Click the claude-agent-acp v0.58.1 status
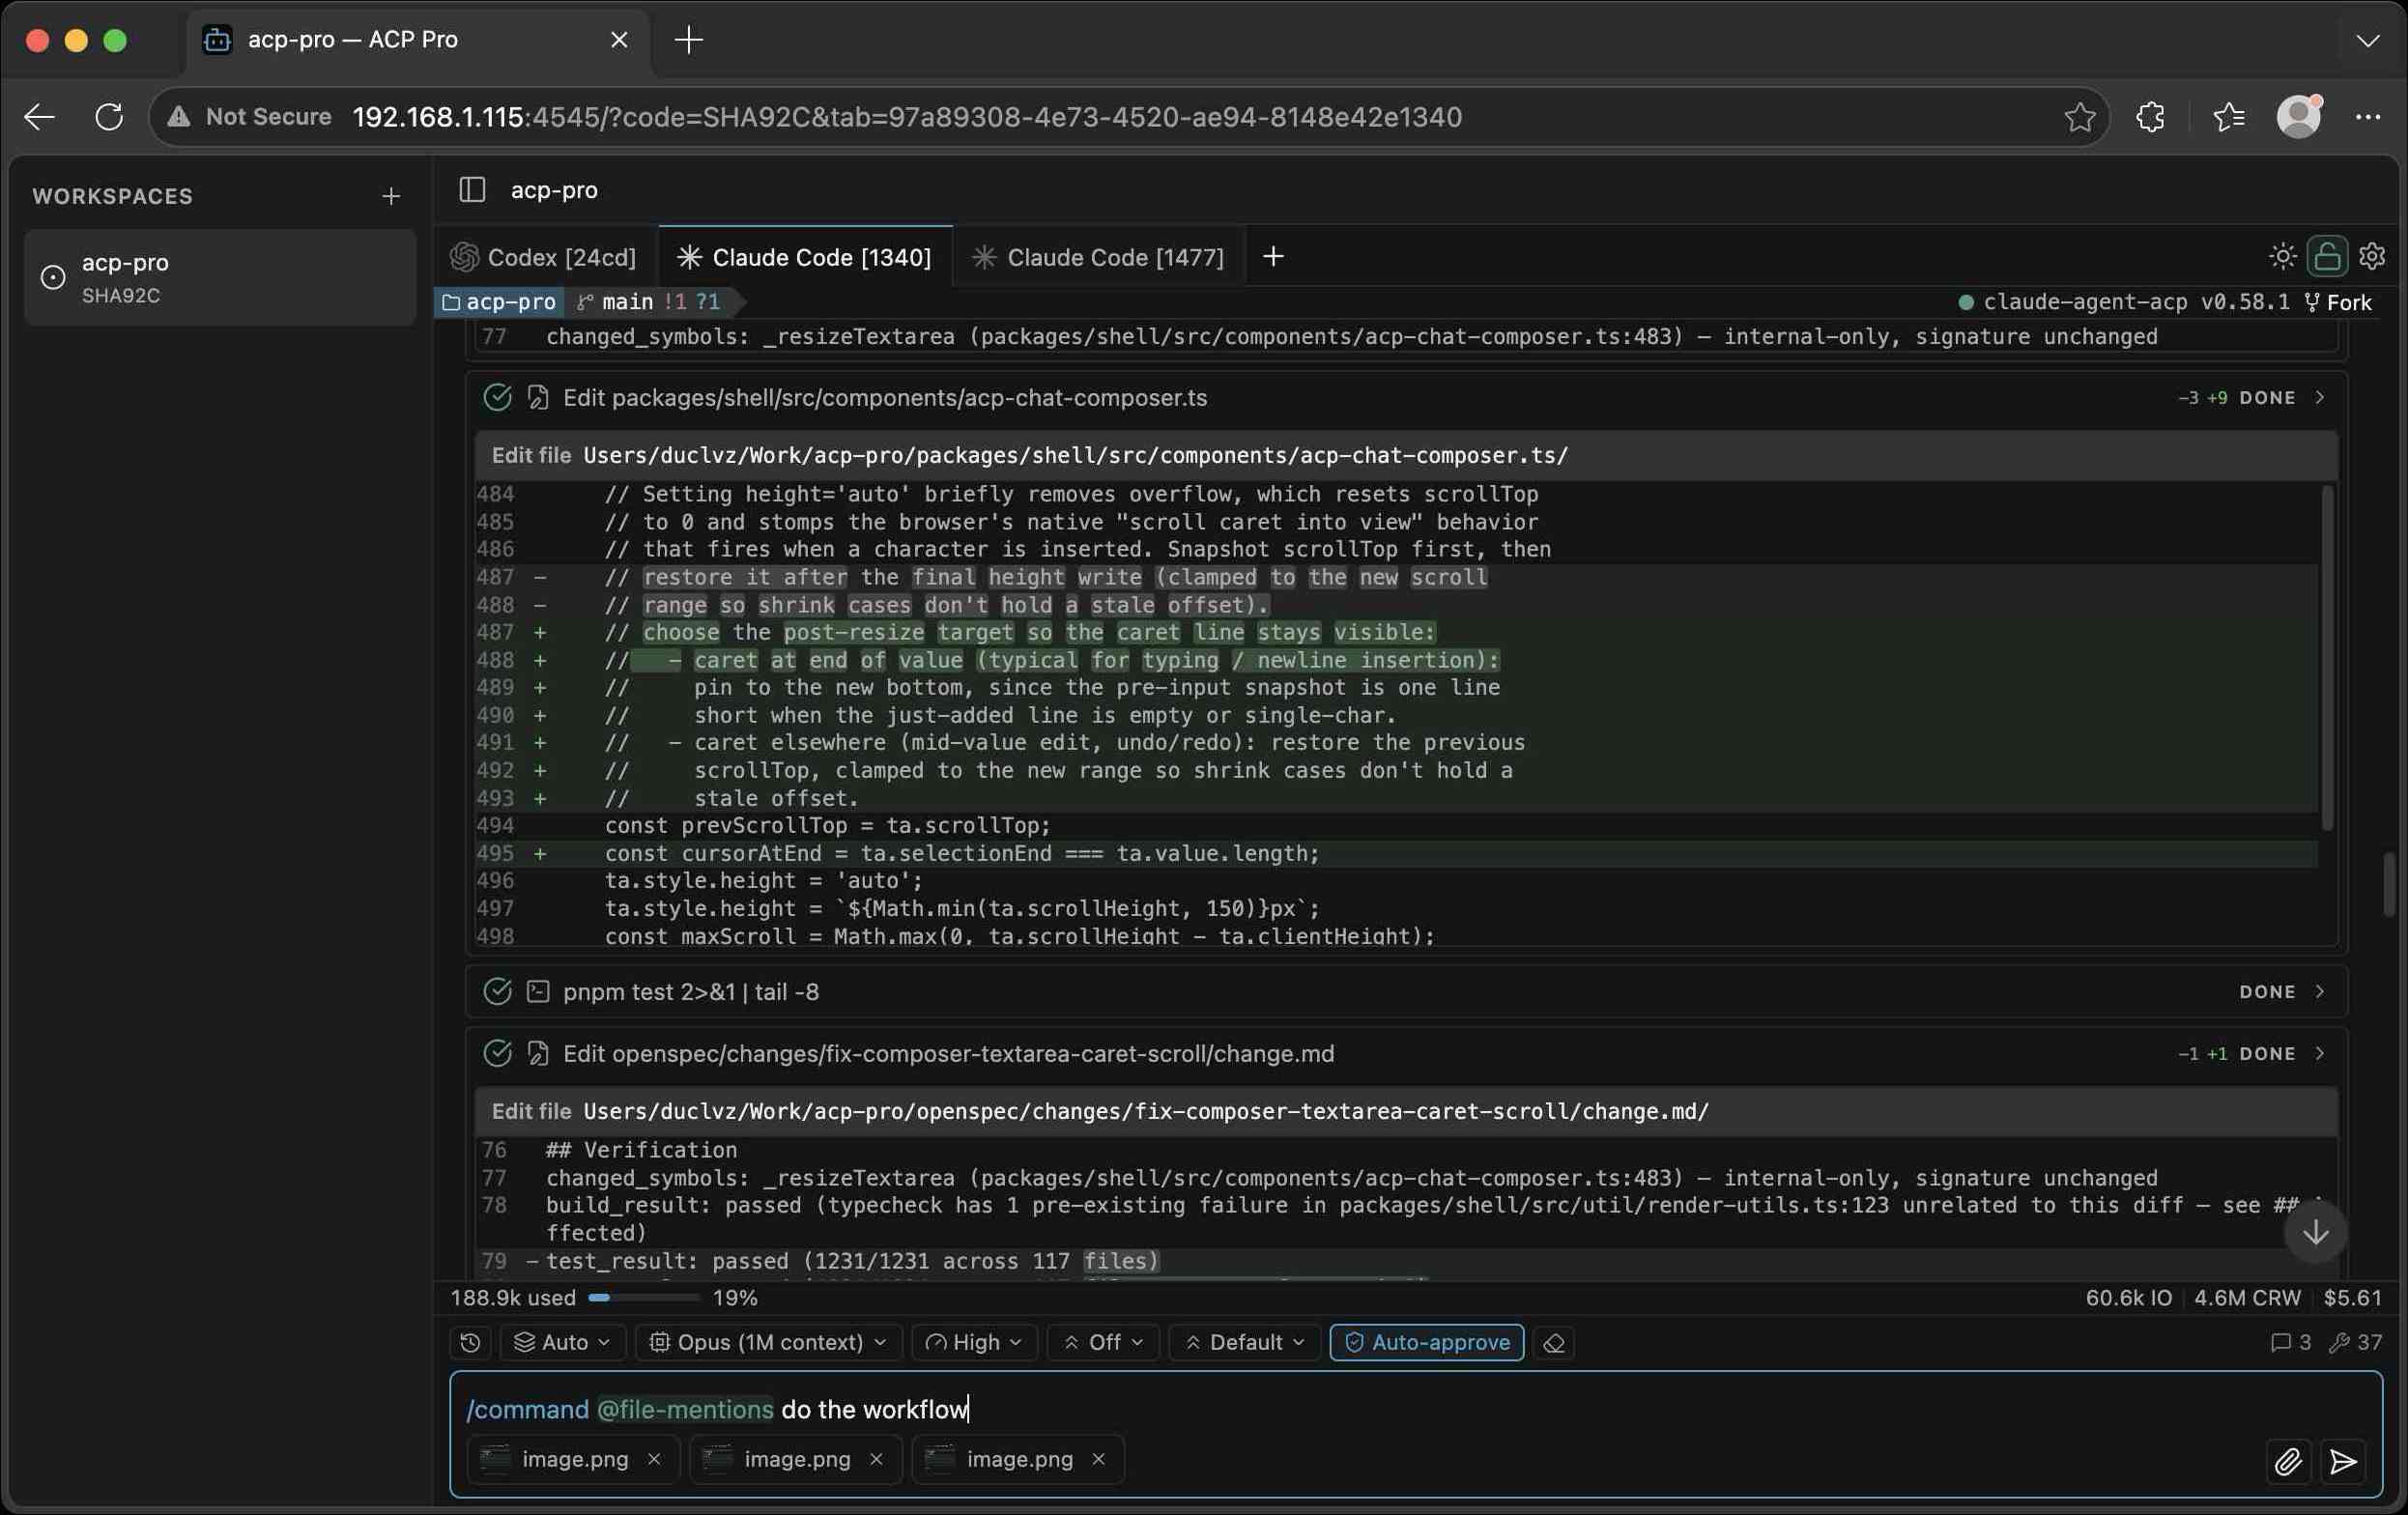The height and width of the screenshot is (1515, 2408). coord(2123,302)
